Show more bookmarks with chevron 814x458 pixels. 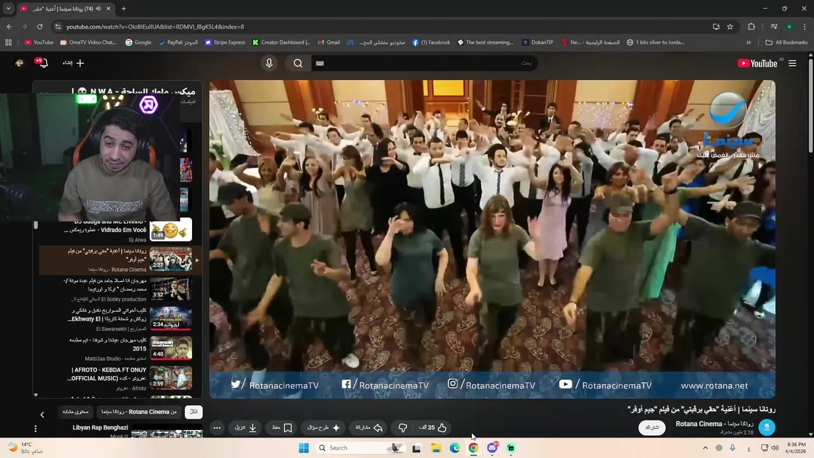[748, 43]
